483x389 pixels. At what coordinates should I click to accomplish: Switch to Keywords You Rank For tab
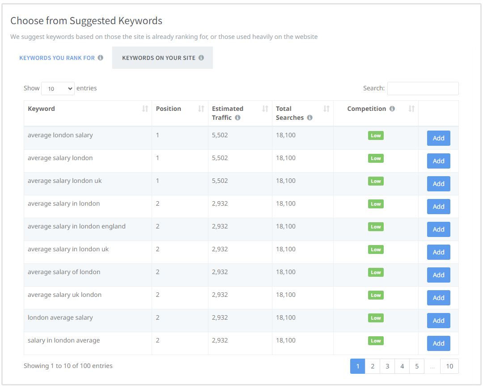click(57, 58)
